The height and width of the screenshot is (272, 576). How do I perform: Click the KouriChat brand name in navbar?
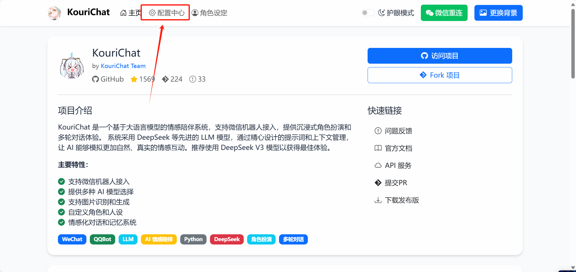[89, 12]
